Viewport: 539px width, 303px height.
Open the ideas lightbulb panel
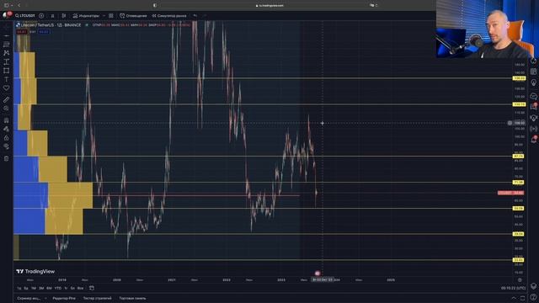[x=533, y=82]
